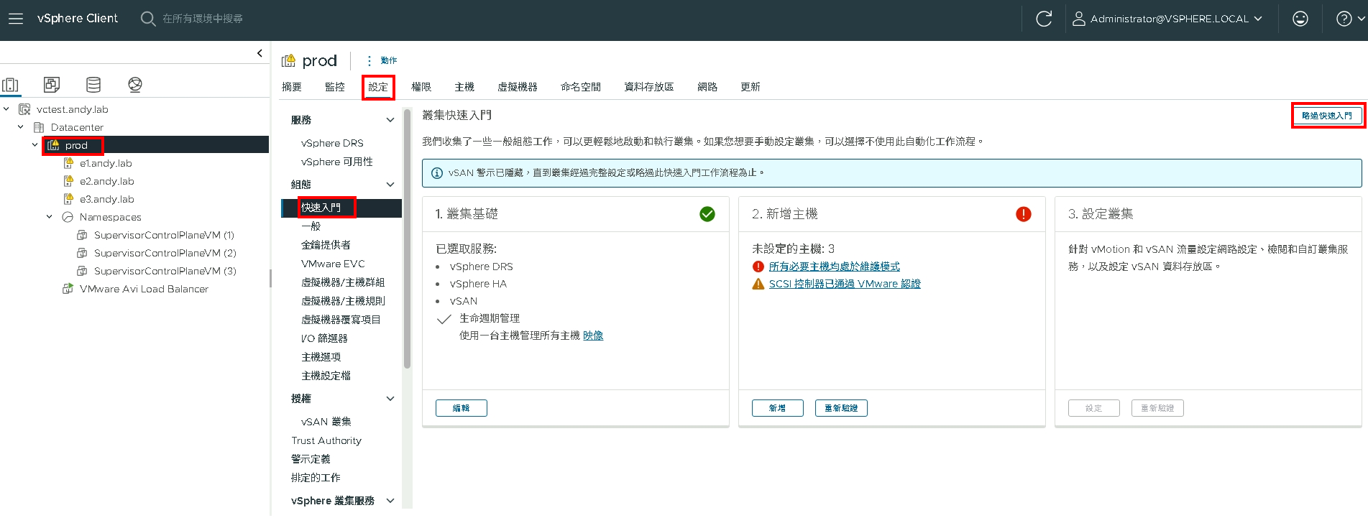
Task: Collapse the Namespaces tree node
Action: click(50, 217)
